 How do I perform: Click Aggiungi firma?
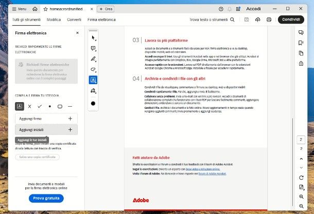click(46, 119)
